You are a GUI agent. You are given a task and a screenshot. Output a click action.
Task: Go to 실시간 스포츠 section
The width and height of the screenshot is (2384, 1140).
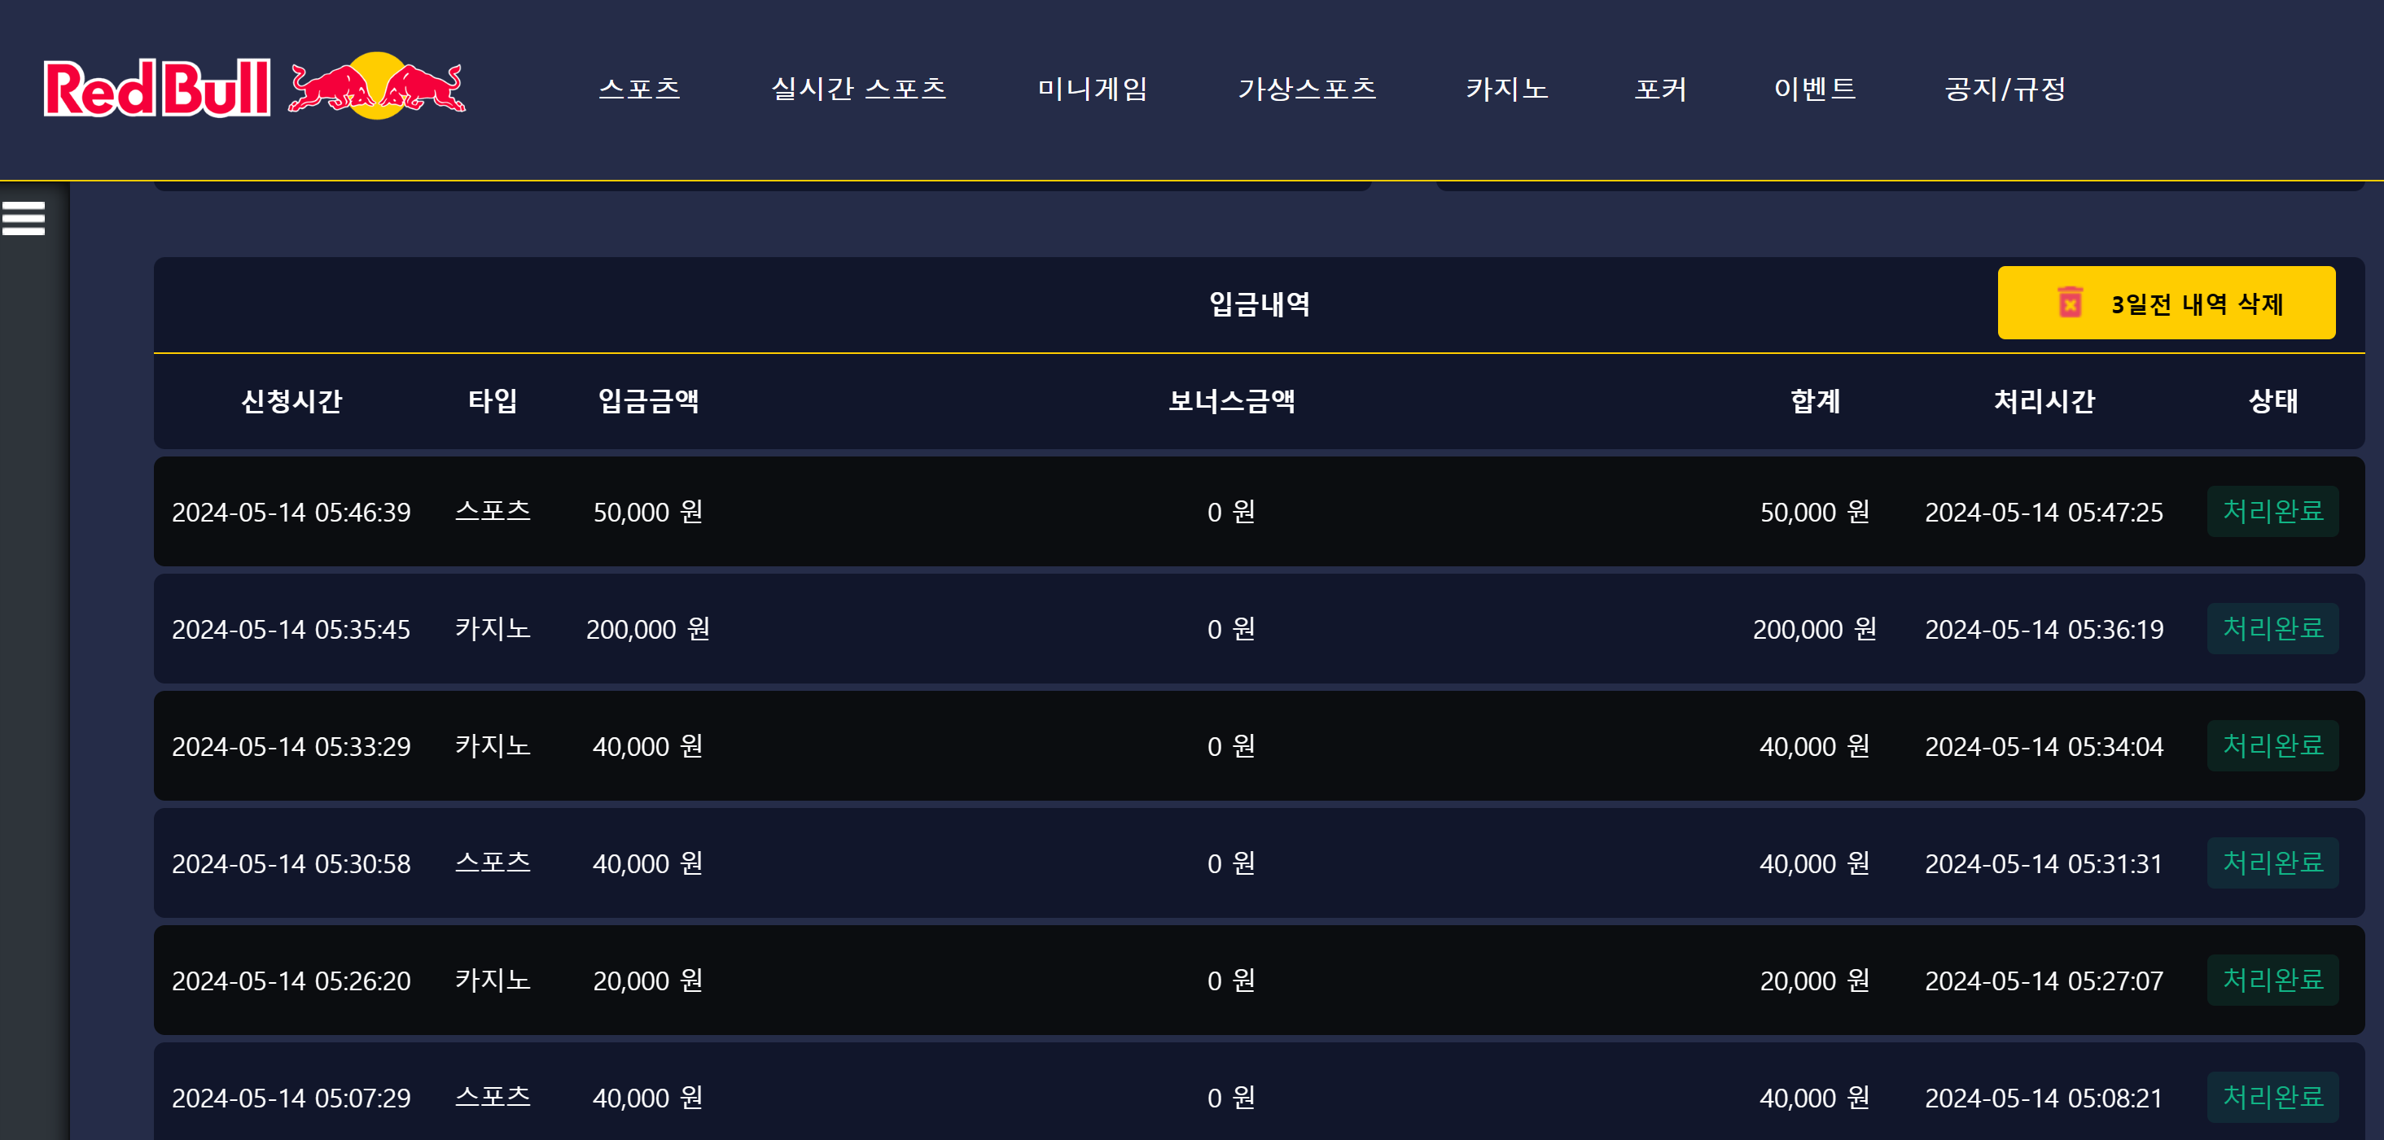[x=858, y=89]
